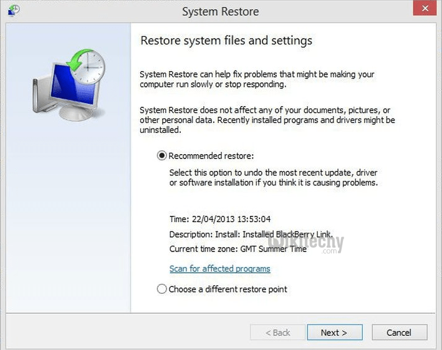Click the description Installed BlackBerry Link text
Viewport: 442px width, 350px height.
pyautogui.click(x=251, y=235)
